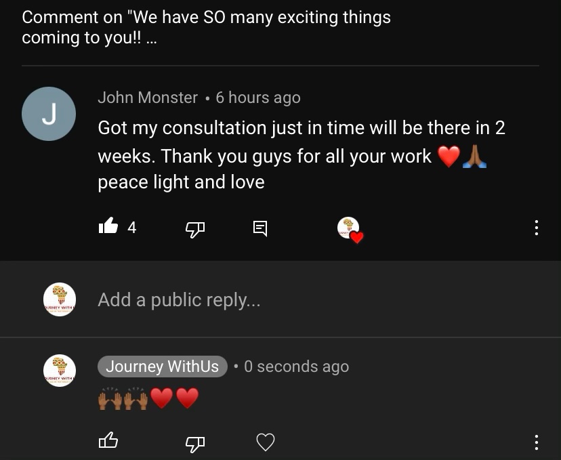Open Journey WithUs channel name badge

tap(163, 367)
